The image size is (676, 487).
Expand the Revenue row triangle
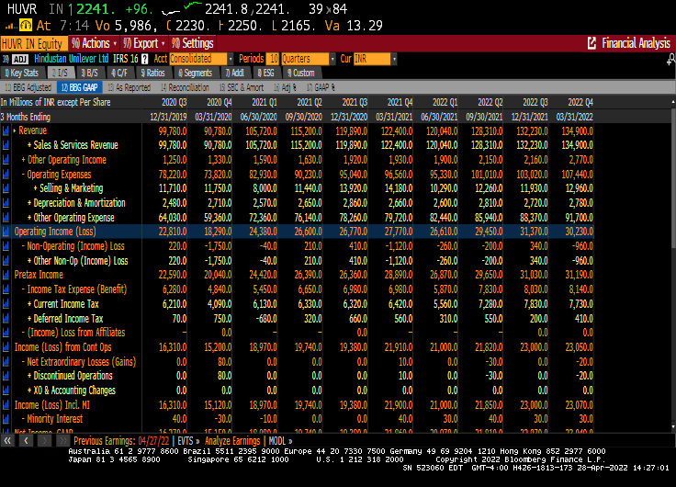pyautogui.click(x=15, y=130)
